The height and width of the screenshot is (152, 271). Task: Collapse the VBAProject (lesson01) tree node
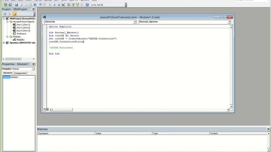pyautogui.click(x=4, y=19)
